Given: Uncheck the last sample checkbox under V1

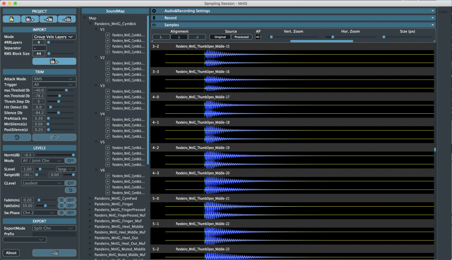Looking at the screenshot, I should point(108,52).
